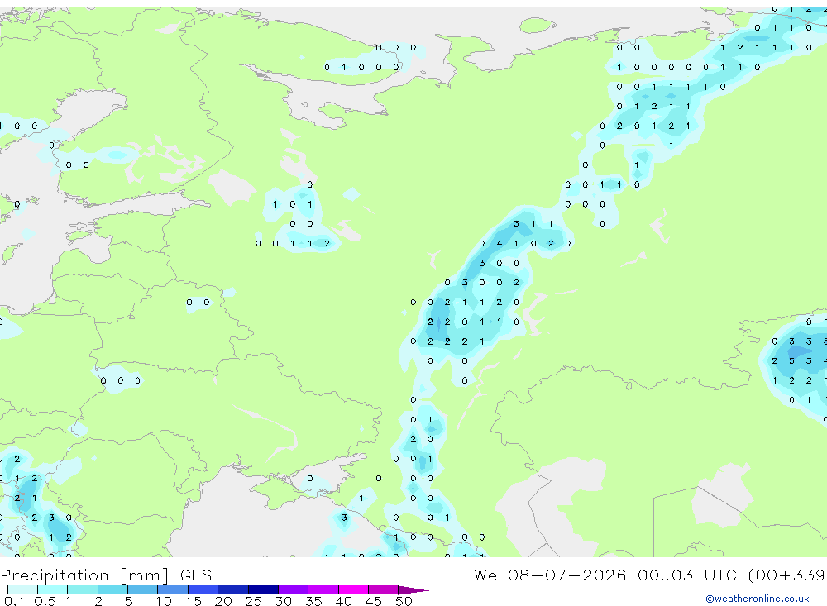The height and width of the screenshot is (606, 827).
Task: Click the legend swatch between 0.1 and 0.5
Action: 22,589
